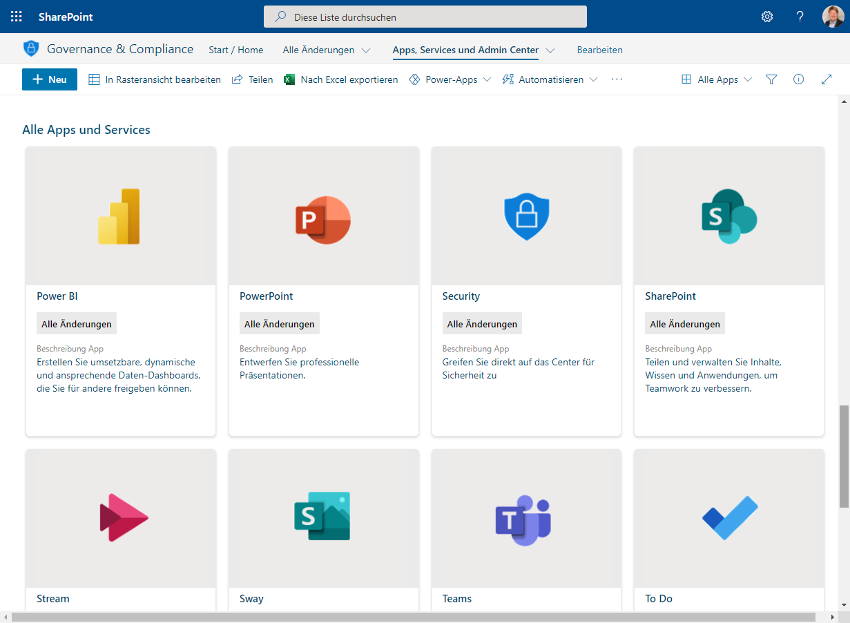The image size is (850, 623).
Task: Open the more commands ellipsis
Action: pos(617,79)
